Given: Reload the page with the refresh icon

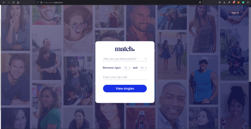Looking at the screenshot, I should (x=13, y=2).
